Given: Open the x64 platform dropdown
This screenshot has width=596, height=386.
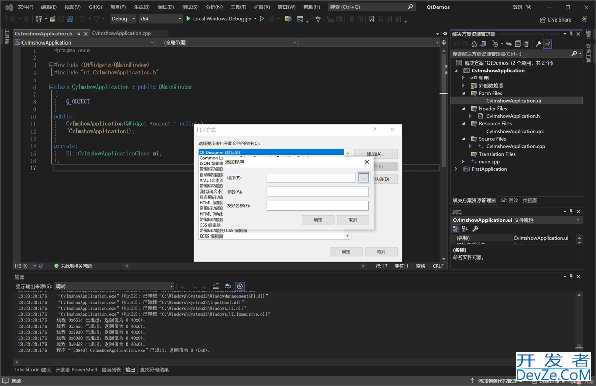Looking at the screenshot, I should coord(161,18).
